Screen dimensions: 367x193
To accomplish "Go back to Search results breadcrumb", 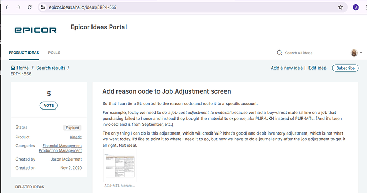I will [51, 68].
